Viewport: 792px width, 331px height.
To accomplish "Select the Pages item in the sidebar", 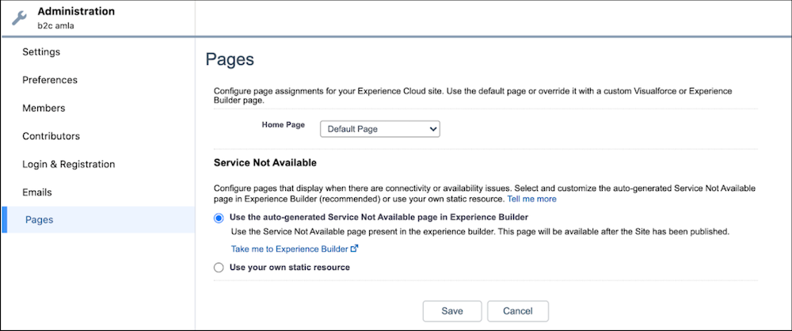I will point(40,220).
